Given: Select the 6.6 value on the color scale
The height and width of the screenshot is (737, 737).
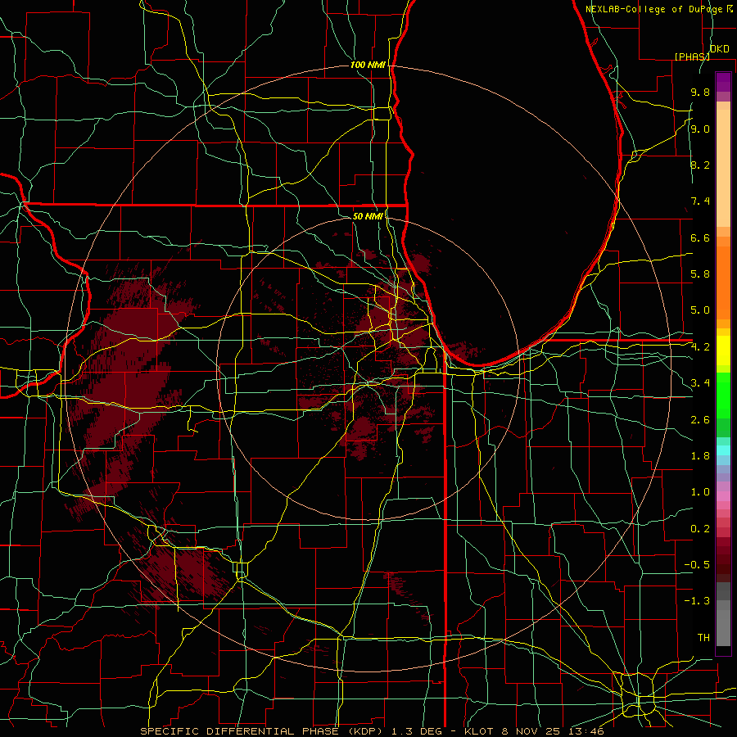Looking at the screenshot, I should (700, 237).
